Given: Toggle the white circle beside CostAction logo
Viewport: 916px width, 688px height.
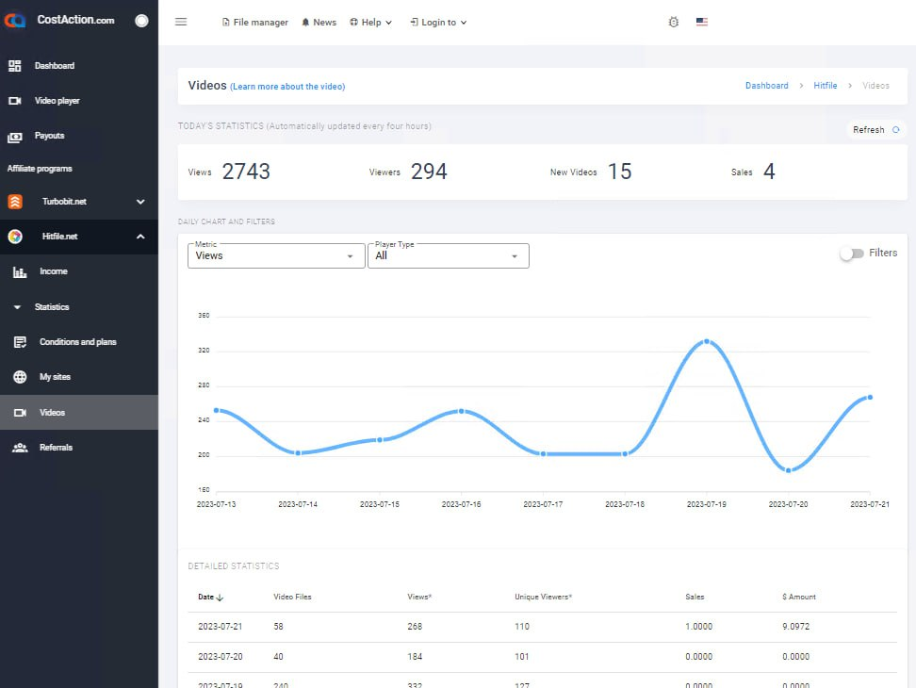Looking at the screenshot, I should [x=141, y=20].
